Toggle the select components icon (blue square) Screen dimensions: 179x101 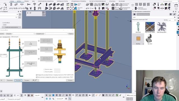[x=53, y=95]
